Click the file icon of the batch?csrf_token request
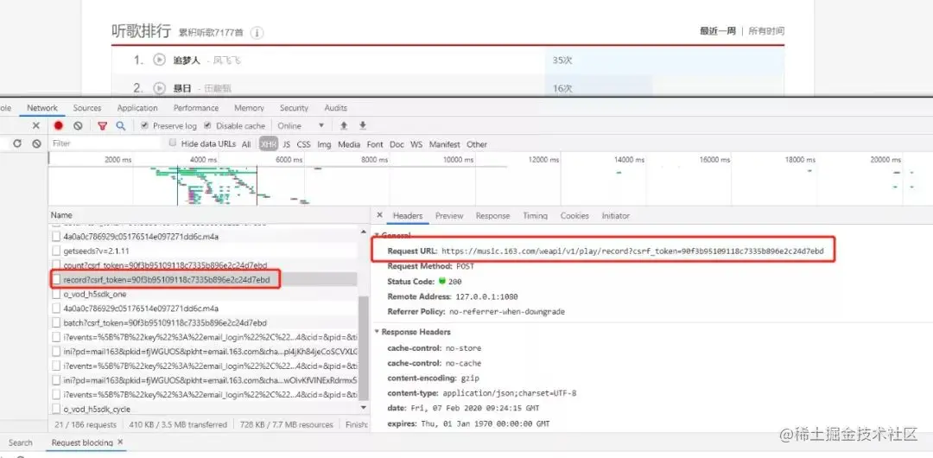This screenshot has width=933, height=458. (56, 323)
